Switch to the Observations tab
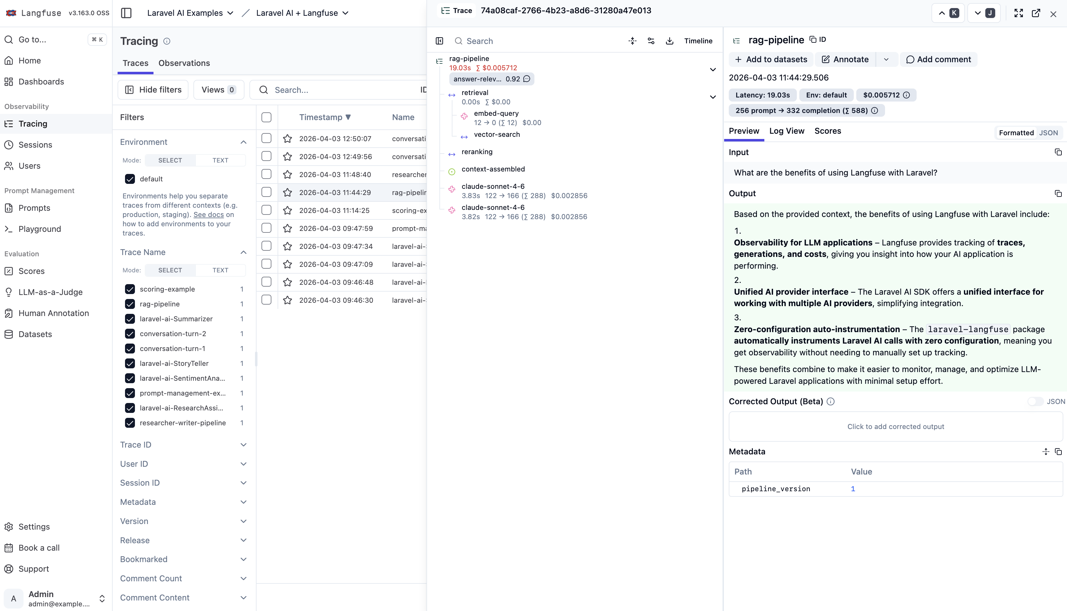 click(x=184, y=63)
